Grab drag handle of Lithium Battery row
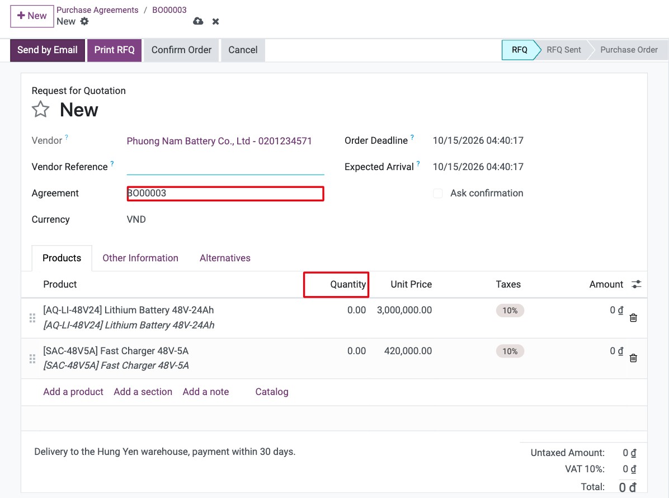Image resolution: width=669 pixels, height=498 pixels. point(32,318)
